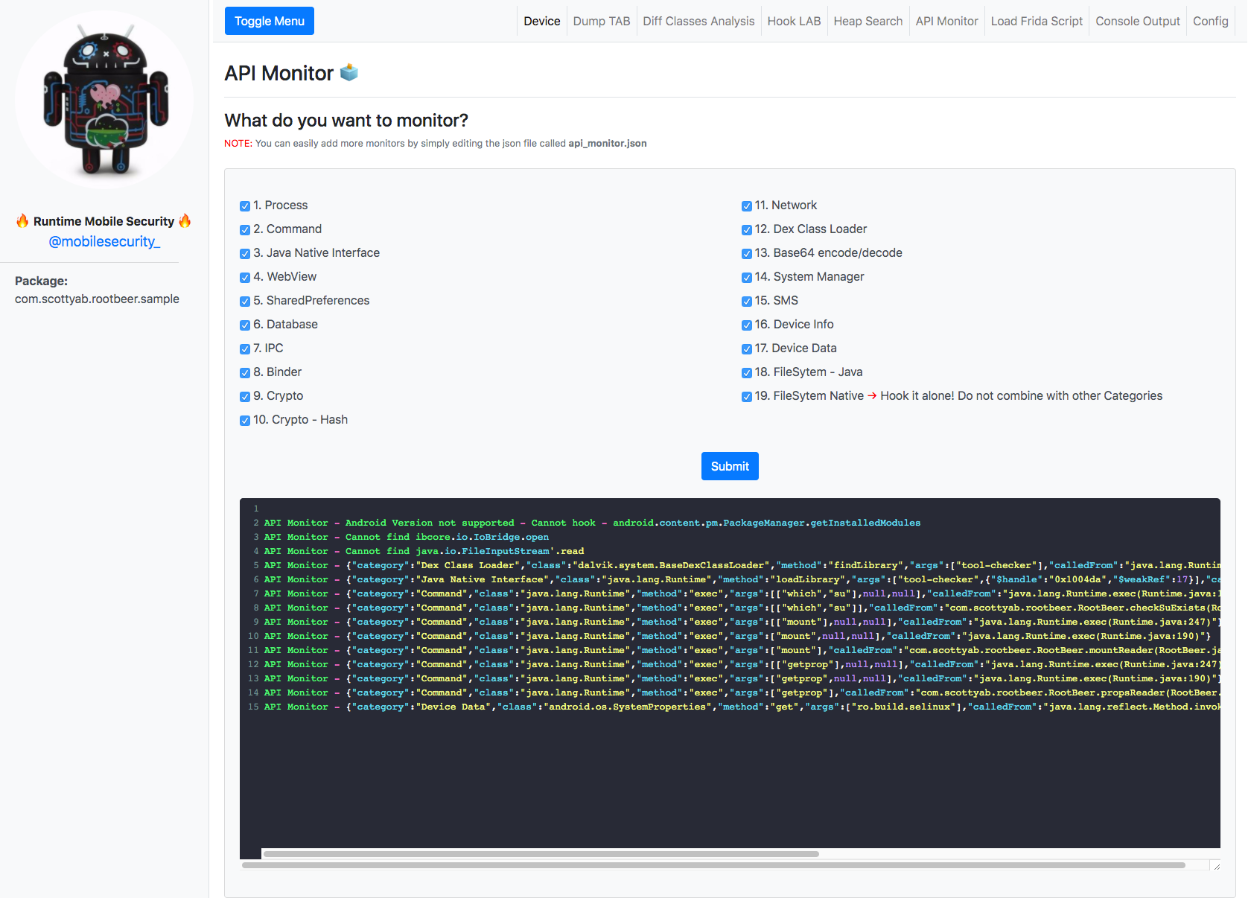The image size is (1251, 898).
Task: Click log line 4 FileInputStream.read message
Action: 424,551
